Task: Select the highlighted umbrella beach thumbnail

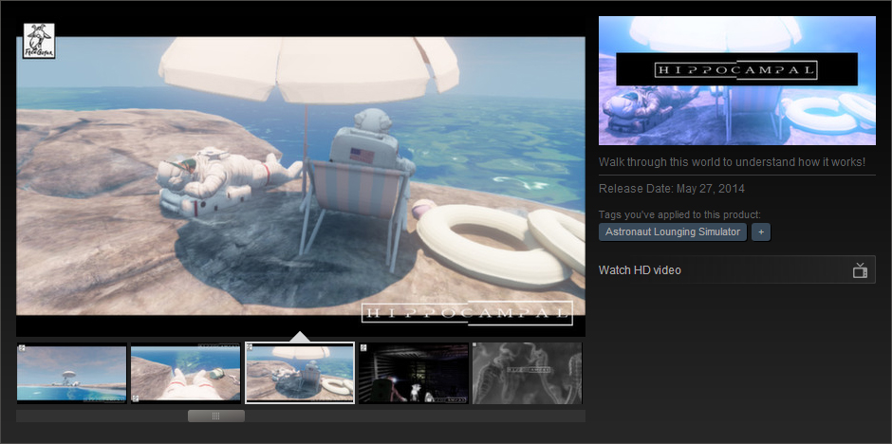Action: pos(300,373)
